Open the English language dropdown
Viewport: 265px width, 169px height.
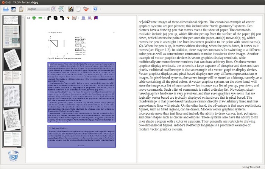[38, 9]
